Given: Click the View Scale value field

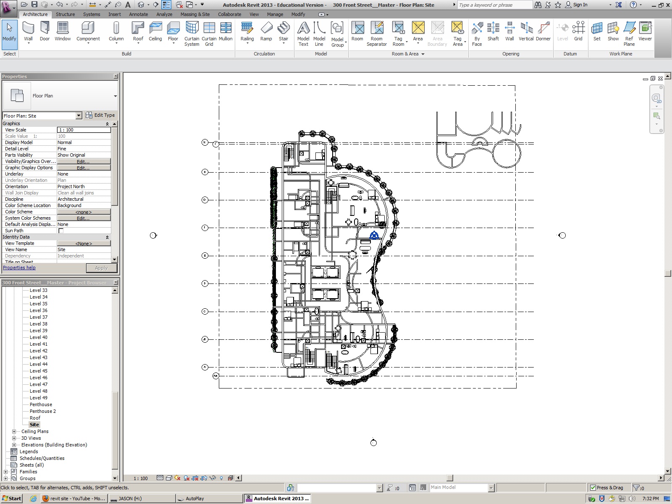Looking at the screenshot, I should point(84,130).
